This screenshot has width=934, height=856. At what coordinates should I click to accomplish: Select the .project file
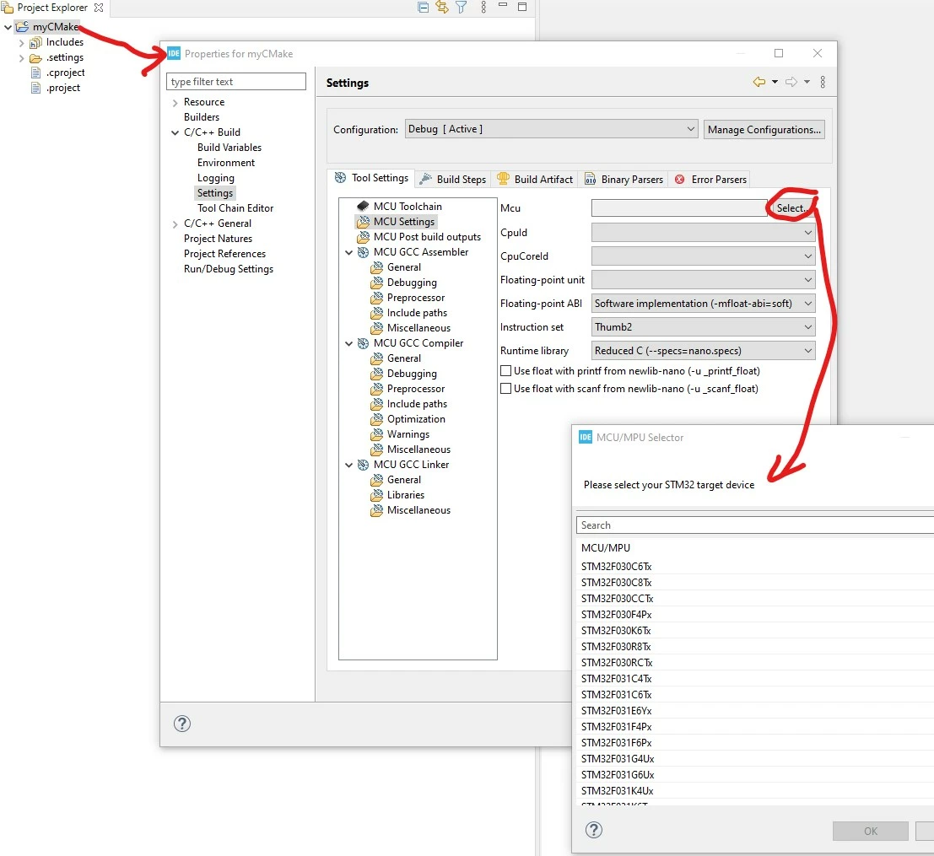62,88
